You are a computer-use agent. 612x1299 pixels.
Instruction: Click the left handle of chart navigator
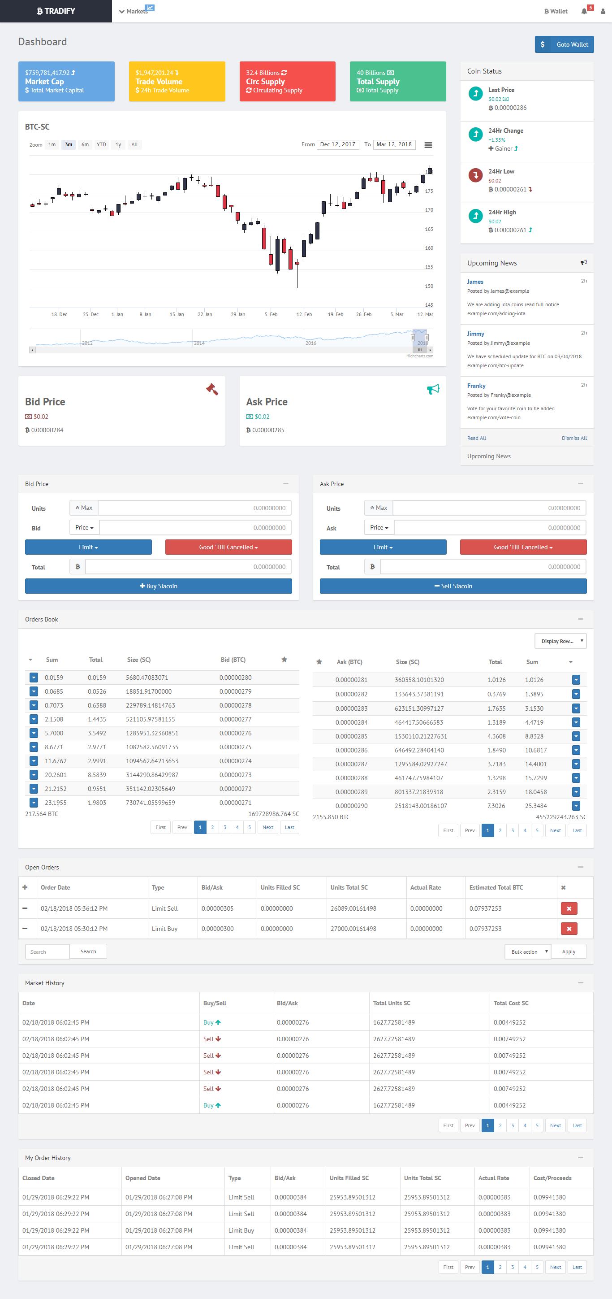coord(413,337)
